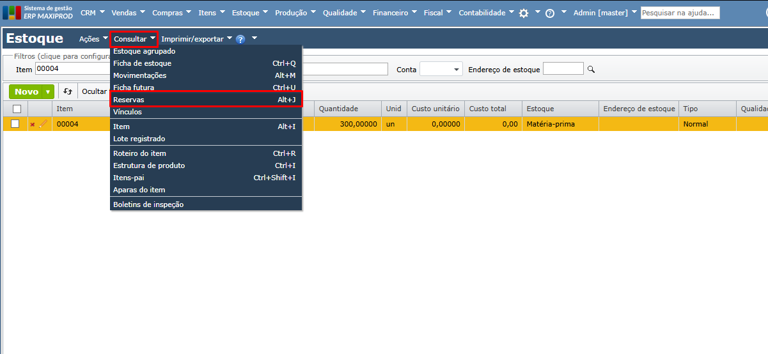The width and height of the screenshot is (768, 354).
Task: Click the green Novo button
Action: [26, 92]
